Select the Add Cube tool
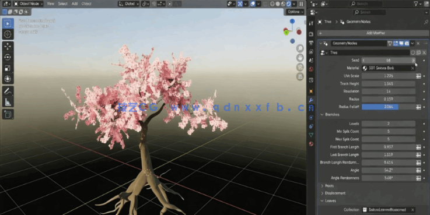The width and height of the screenshot is (430, 215). (8, 114)
